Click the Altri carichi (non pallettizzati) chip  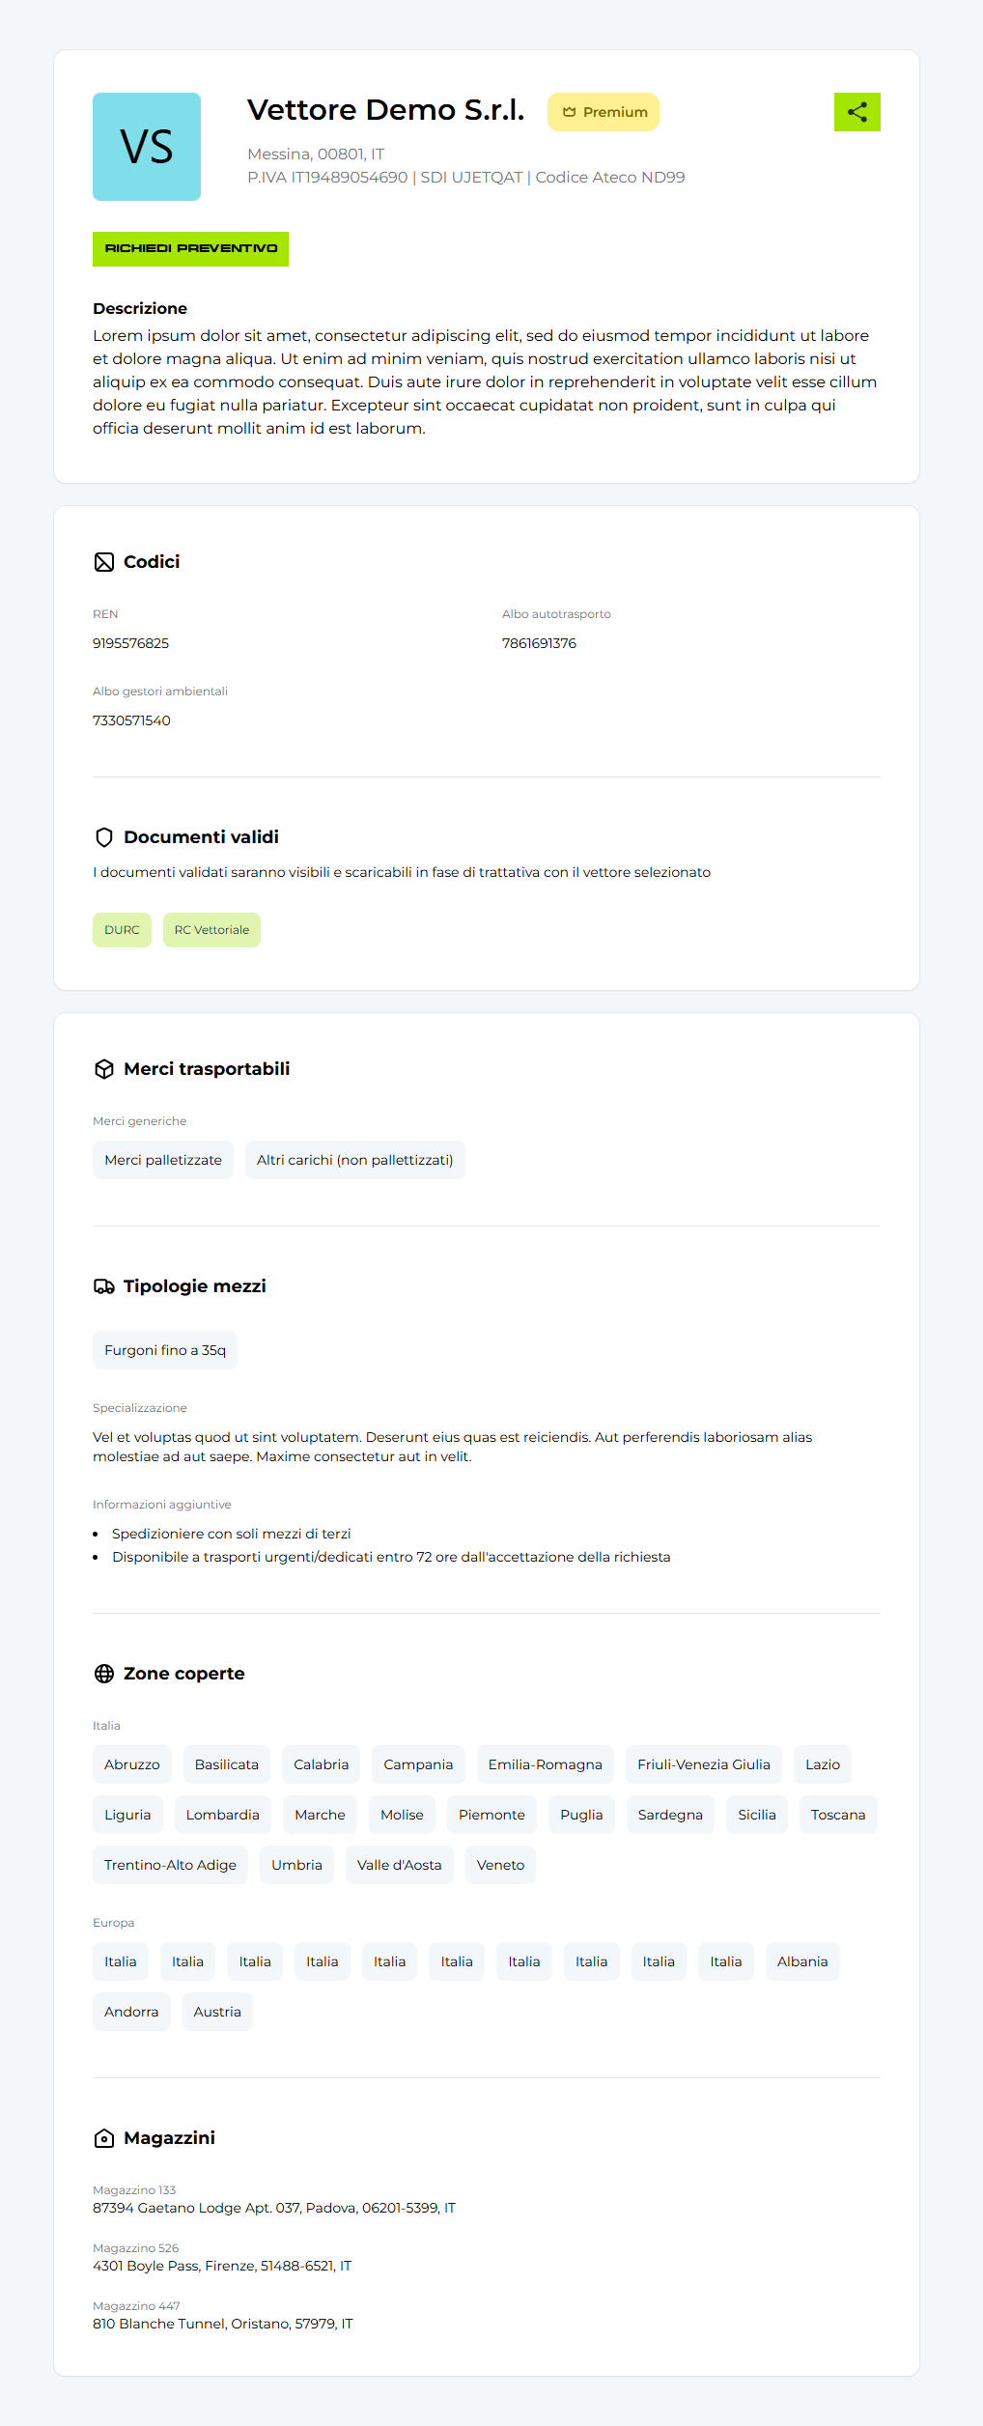coord(354,1160)
